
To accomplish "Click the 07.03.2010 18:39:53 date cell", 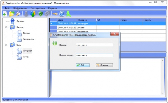I will click(x=67, y=27).
